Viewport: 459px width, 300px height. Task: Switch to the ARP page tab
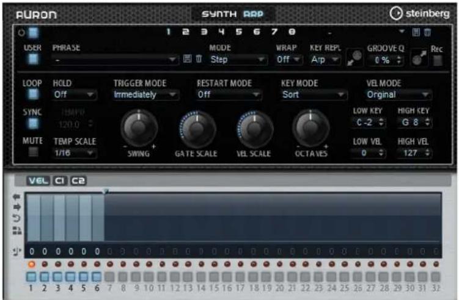tap(253, 14)
